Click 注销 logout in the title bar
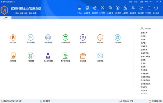The image size is (163, 103). 141,2
